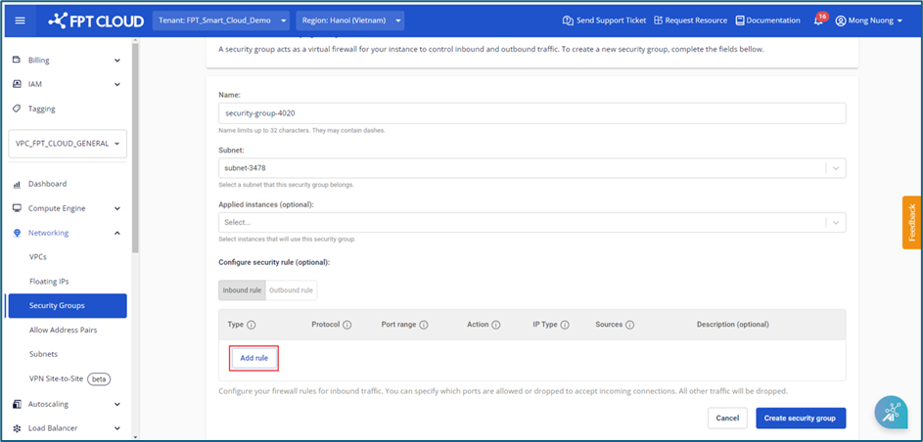
Task: Click the info icon beside Port range
Action: 424,325
